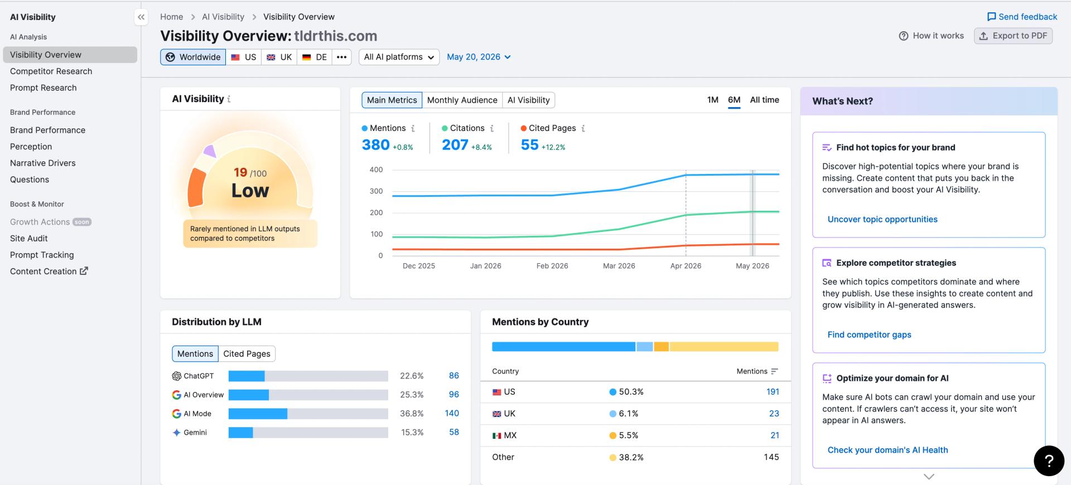This screenshot has height=485, width=1071.
Task: Click the ChatGPT logo icon
Action: (177, 376)
